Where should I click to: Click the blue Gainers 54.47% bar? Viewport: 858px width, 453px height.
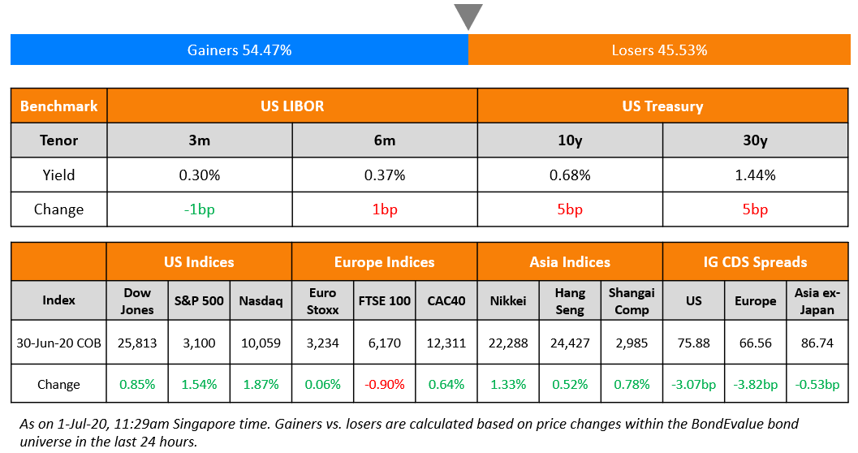[x=239, y=50]
